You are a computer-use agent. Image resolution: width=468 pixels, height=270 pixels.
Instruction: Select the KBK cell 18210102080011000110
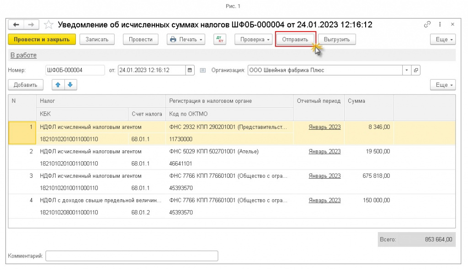(69, 212)
